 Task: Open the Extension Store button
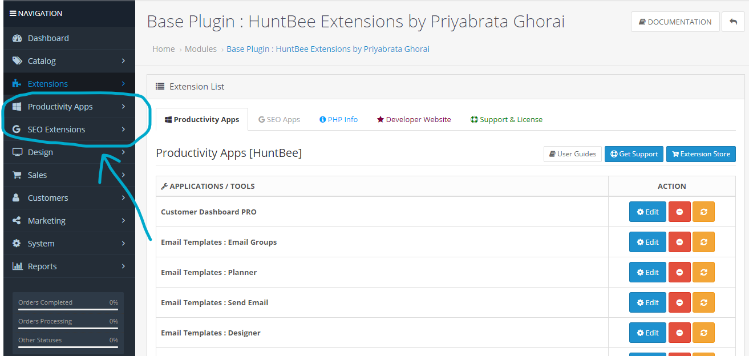[x=701, y=154]
